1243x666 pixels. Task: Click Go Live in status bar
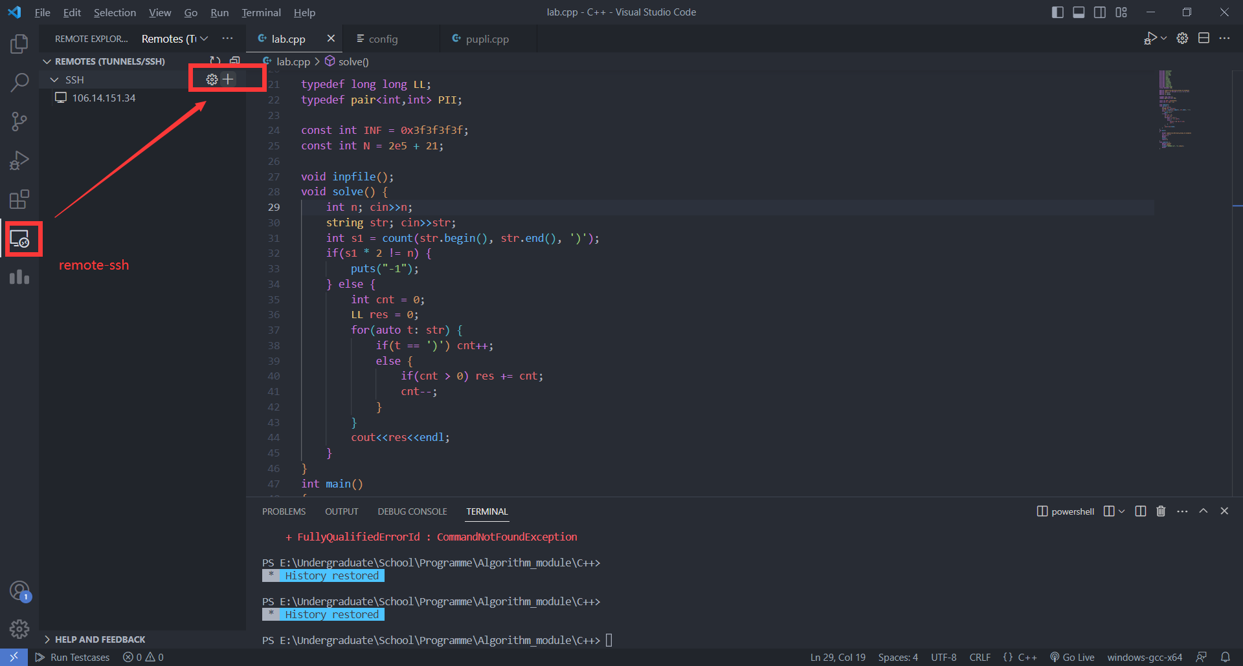pos(1072,657)
